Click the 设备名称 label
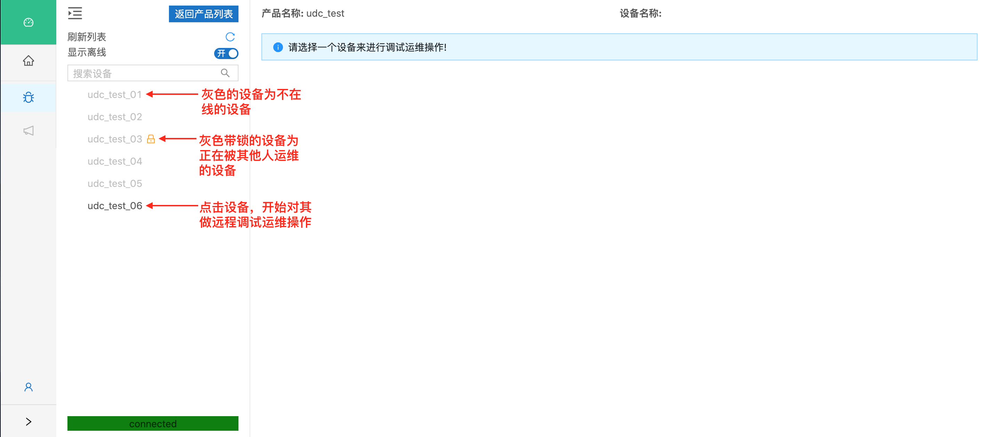Viewport: 988px width, 437px height. tap(640, 14)
